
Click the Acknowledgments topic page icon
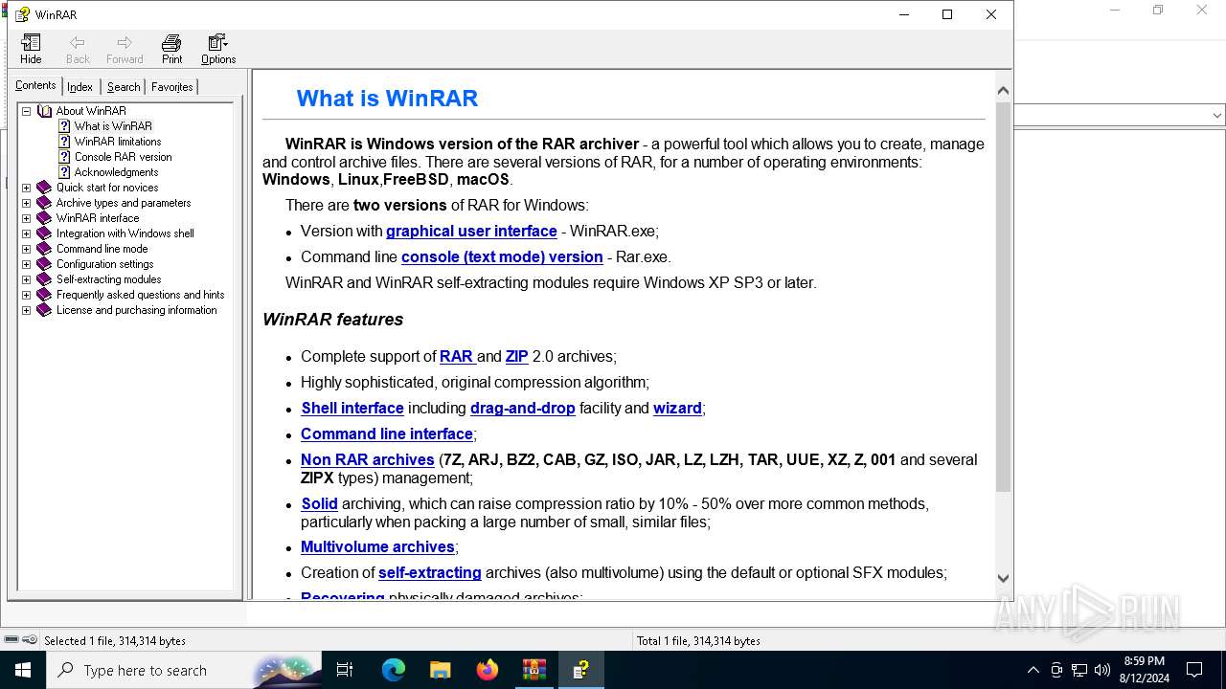click(64, 172)
